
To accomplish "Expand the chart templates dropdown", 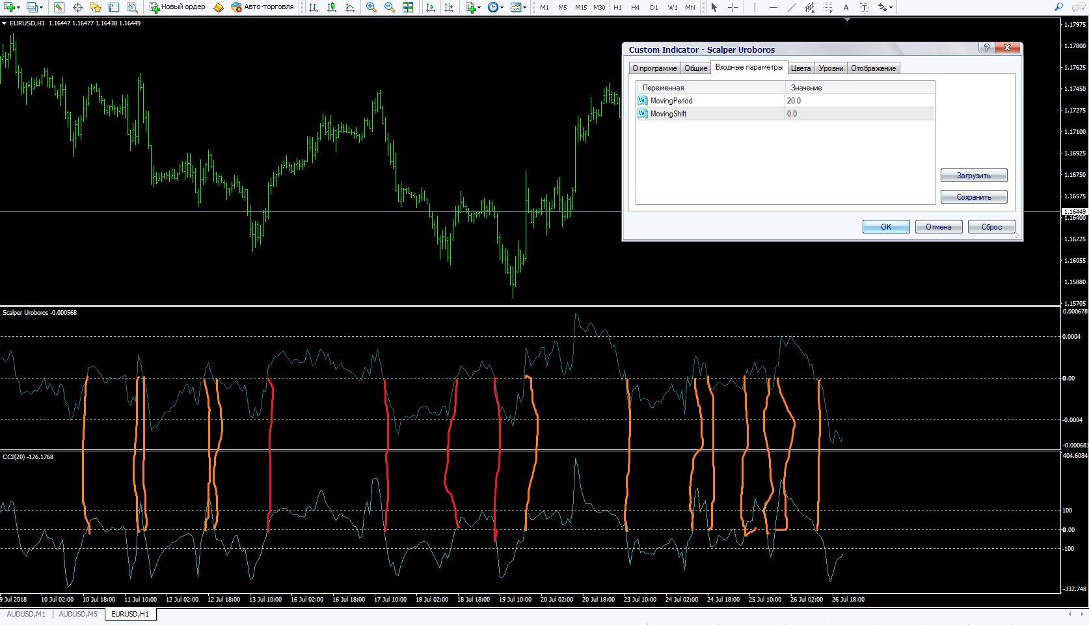I will point(524,7).
